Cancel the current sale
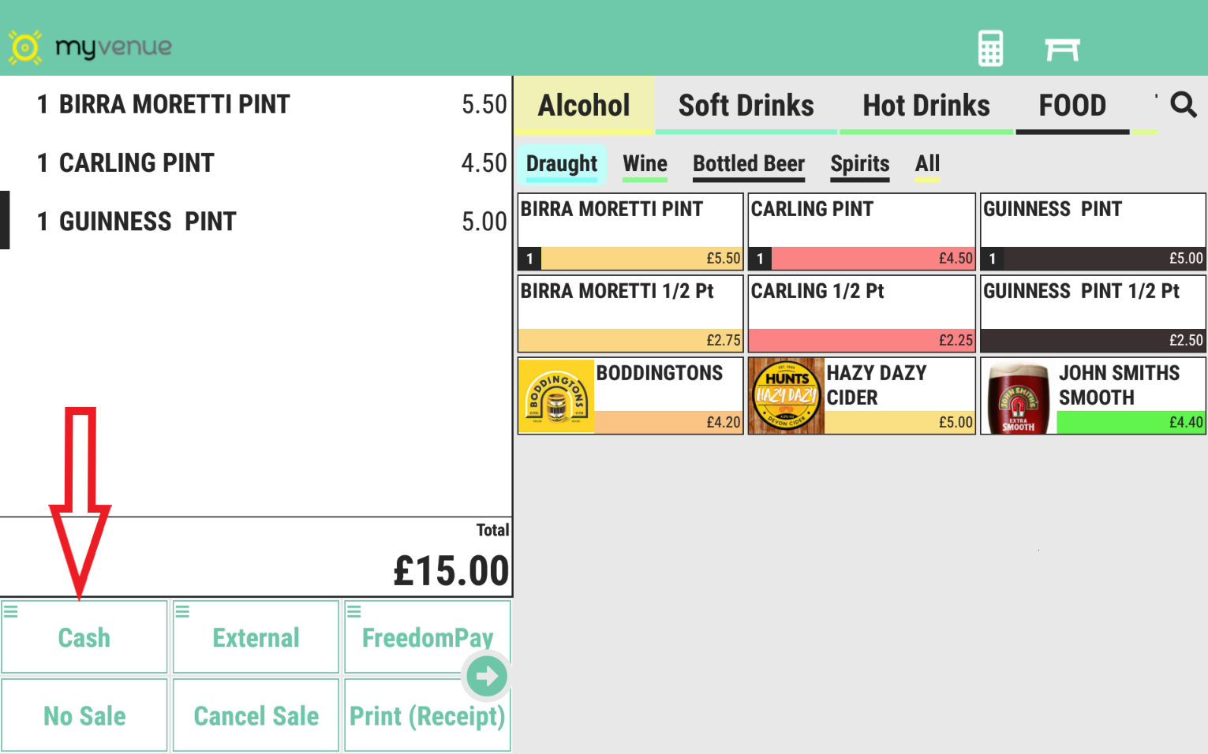Screen dimensions: 1208x754 point(255,715)
